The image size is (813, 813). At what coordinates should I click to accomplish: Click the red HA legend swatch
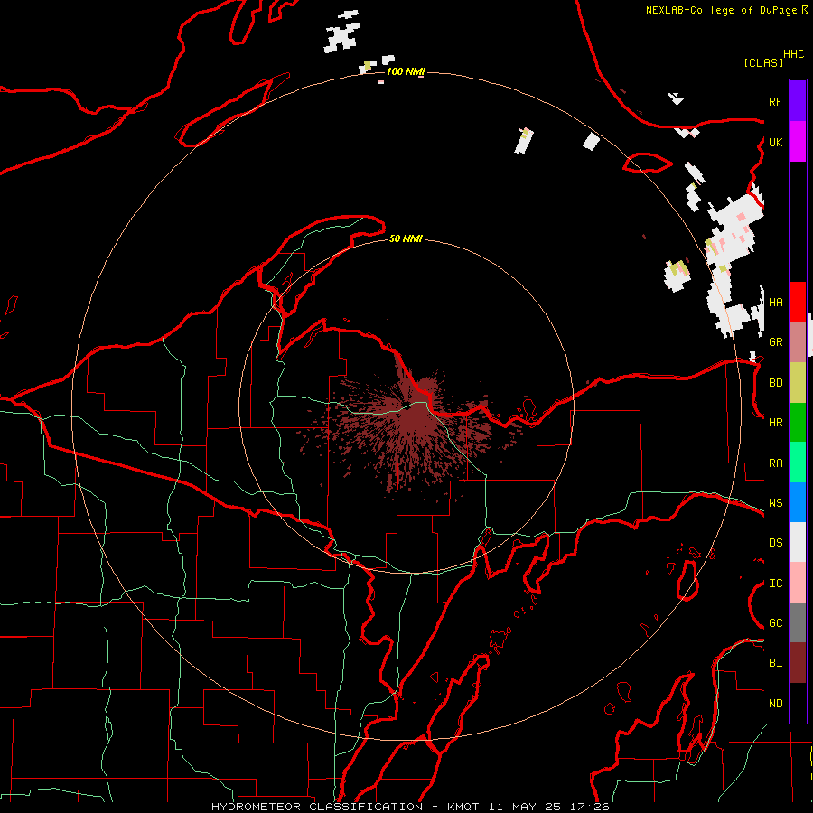[x=798, y=302]
